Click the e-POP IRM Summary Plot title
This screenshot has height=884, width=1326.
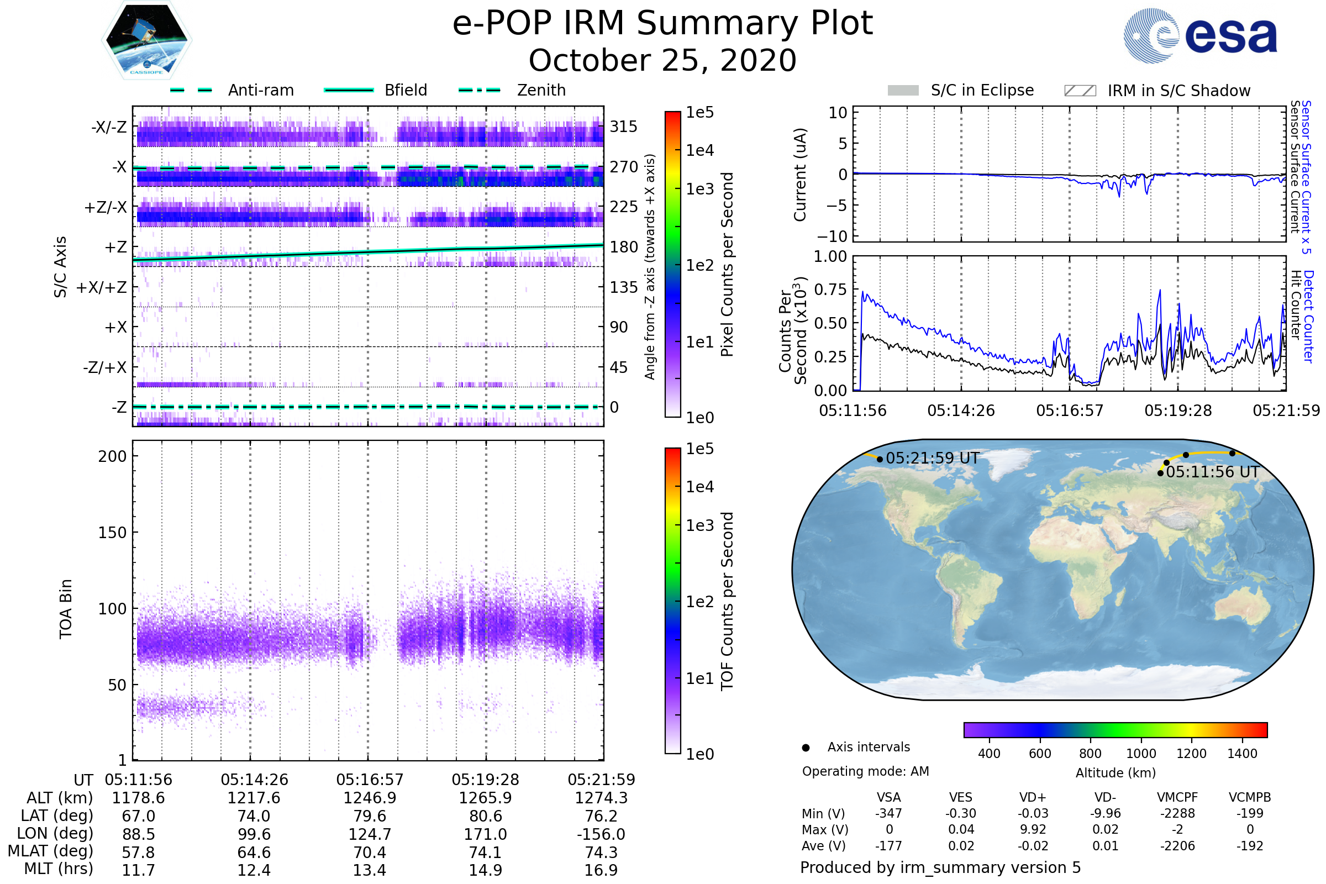(x=662, y=24)
